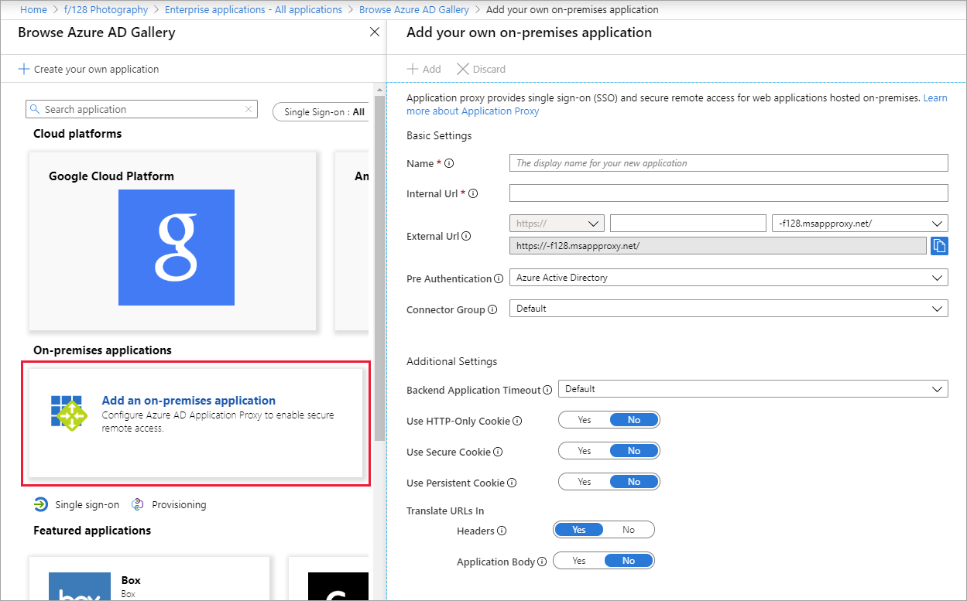Image resolution: width=967 pixels, height=601 pixels.
Task: Set Translate URLs in Application Body to Yes
Action: click(579, 561)
